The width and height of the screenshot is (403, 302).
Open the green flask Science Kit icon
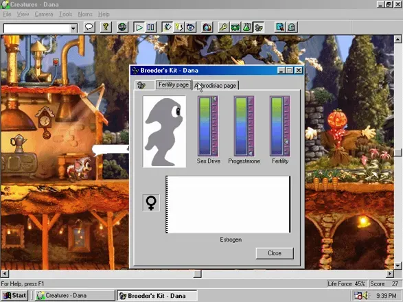(x=246, y=27)
